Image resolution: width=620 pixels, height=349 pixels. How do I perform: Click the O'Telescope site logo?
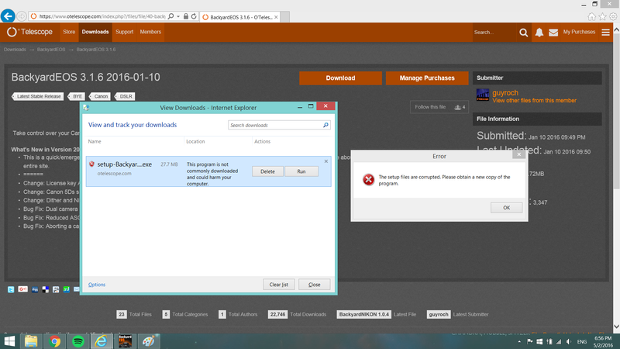[29, 32]
